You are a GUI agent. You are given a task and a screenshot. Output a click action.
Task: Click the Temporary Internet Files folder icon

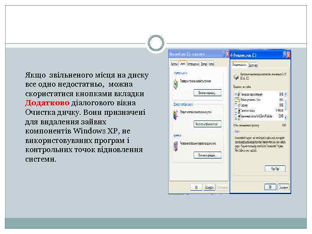click(239, 100)
